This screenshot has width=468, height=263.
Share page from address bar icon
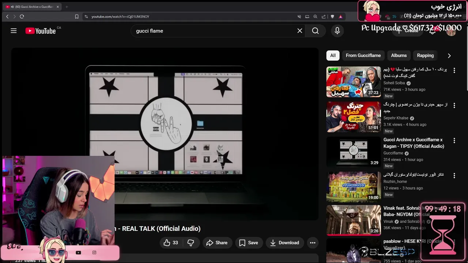click(x=324, y=16)
